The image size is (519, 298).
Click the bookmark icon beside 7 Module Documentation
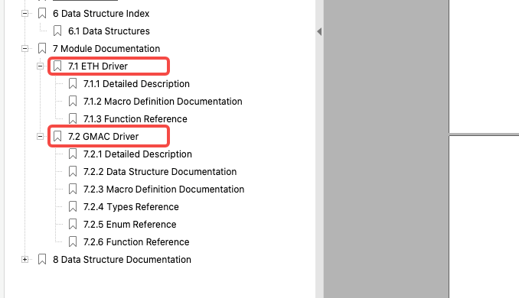(x=42, y=49)
